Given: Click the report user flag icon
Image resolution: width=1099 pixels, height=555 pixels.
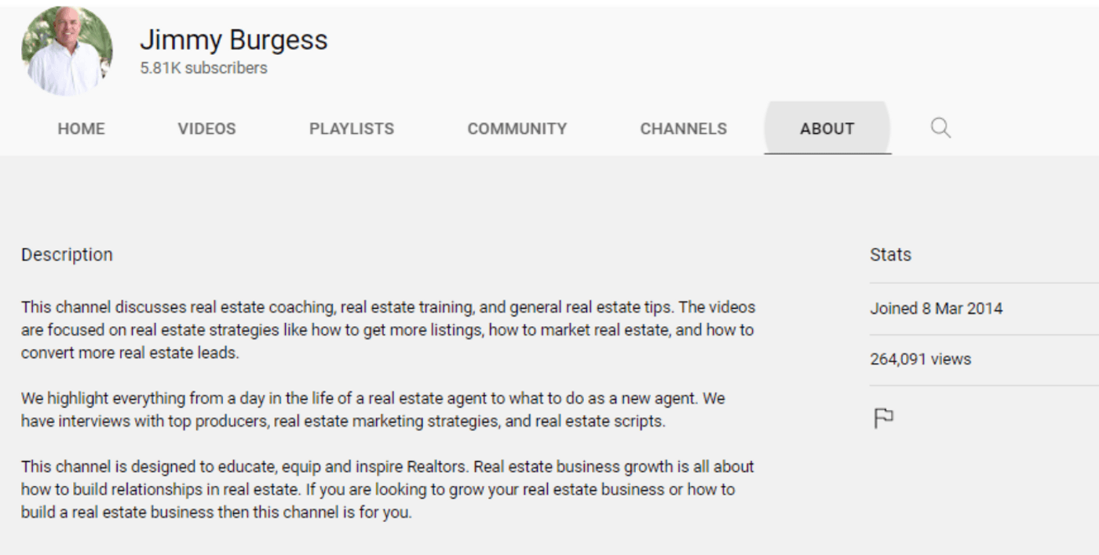Looking at the screenshot, I should click(883, 419).
